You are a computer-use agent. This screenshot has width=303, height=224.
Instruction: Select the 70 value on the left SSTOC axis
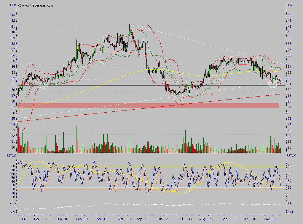click(x=13, y=170)
